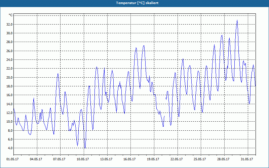Select the 20,0 y-axis label
The height and width of the screenshot is (168, 269).
[9, 77]
